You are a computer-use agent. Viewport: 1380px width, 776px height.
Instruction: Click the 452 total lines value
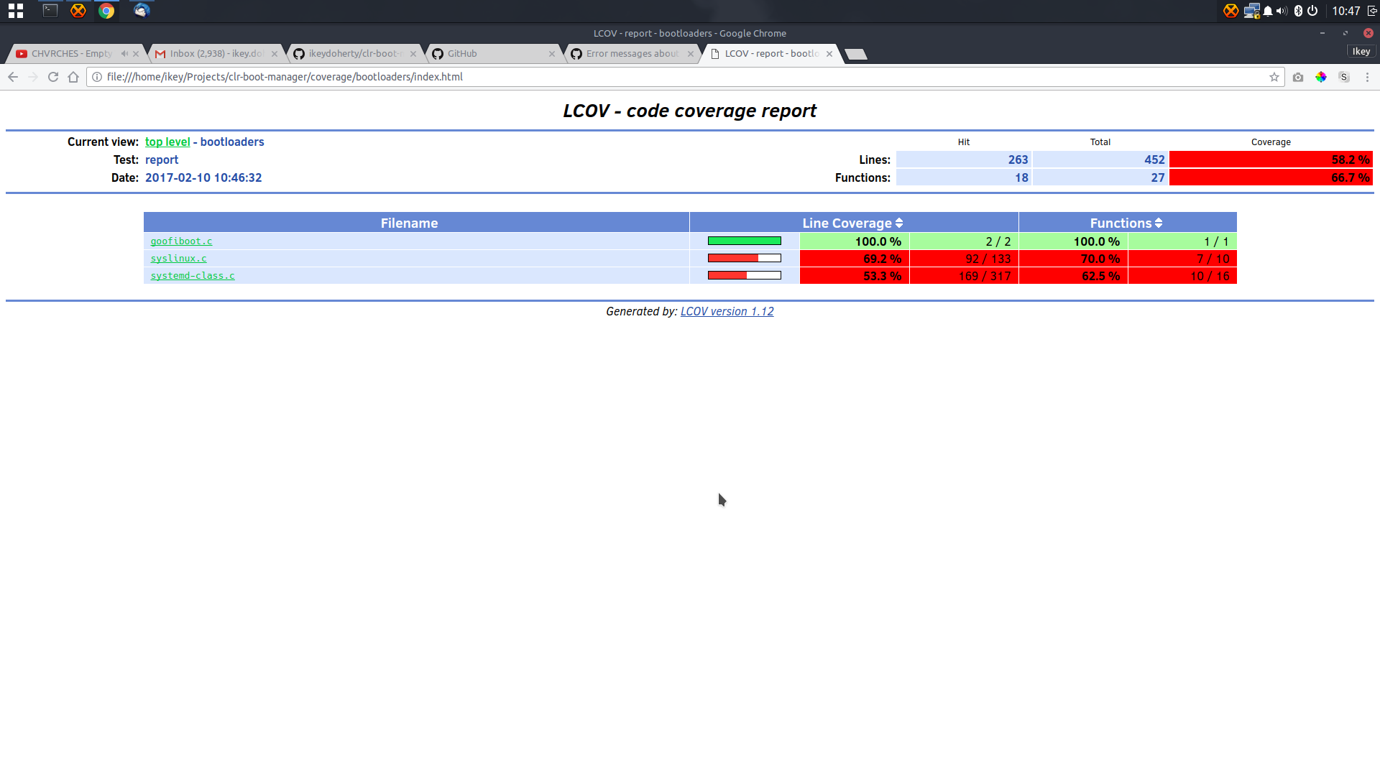click(1154, 160)
